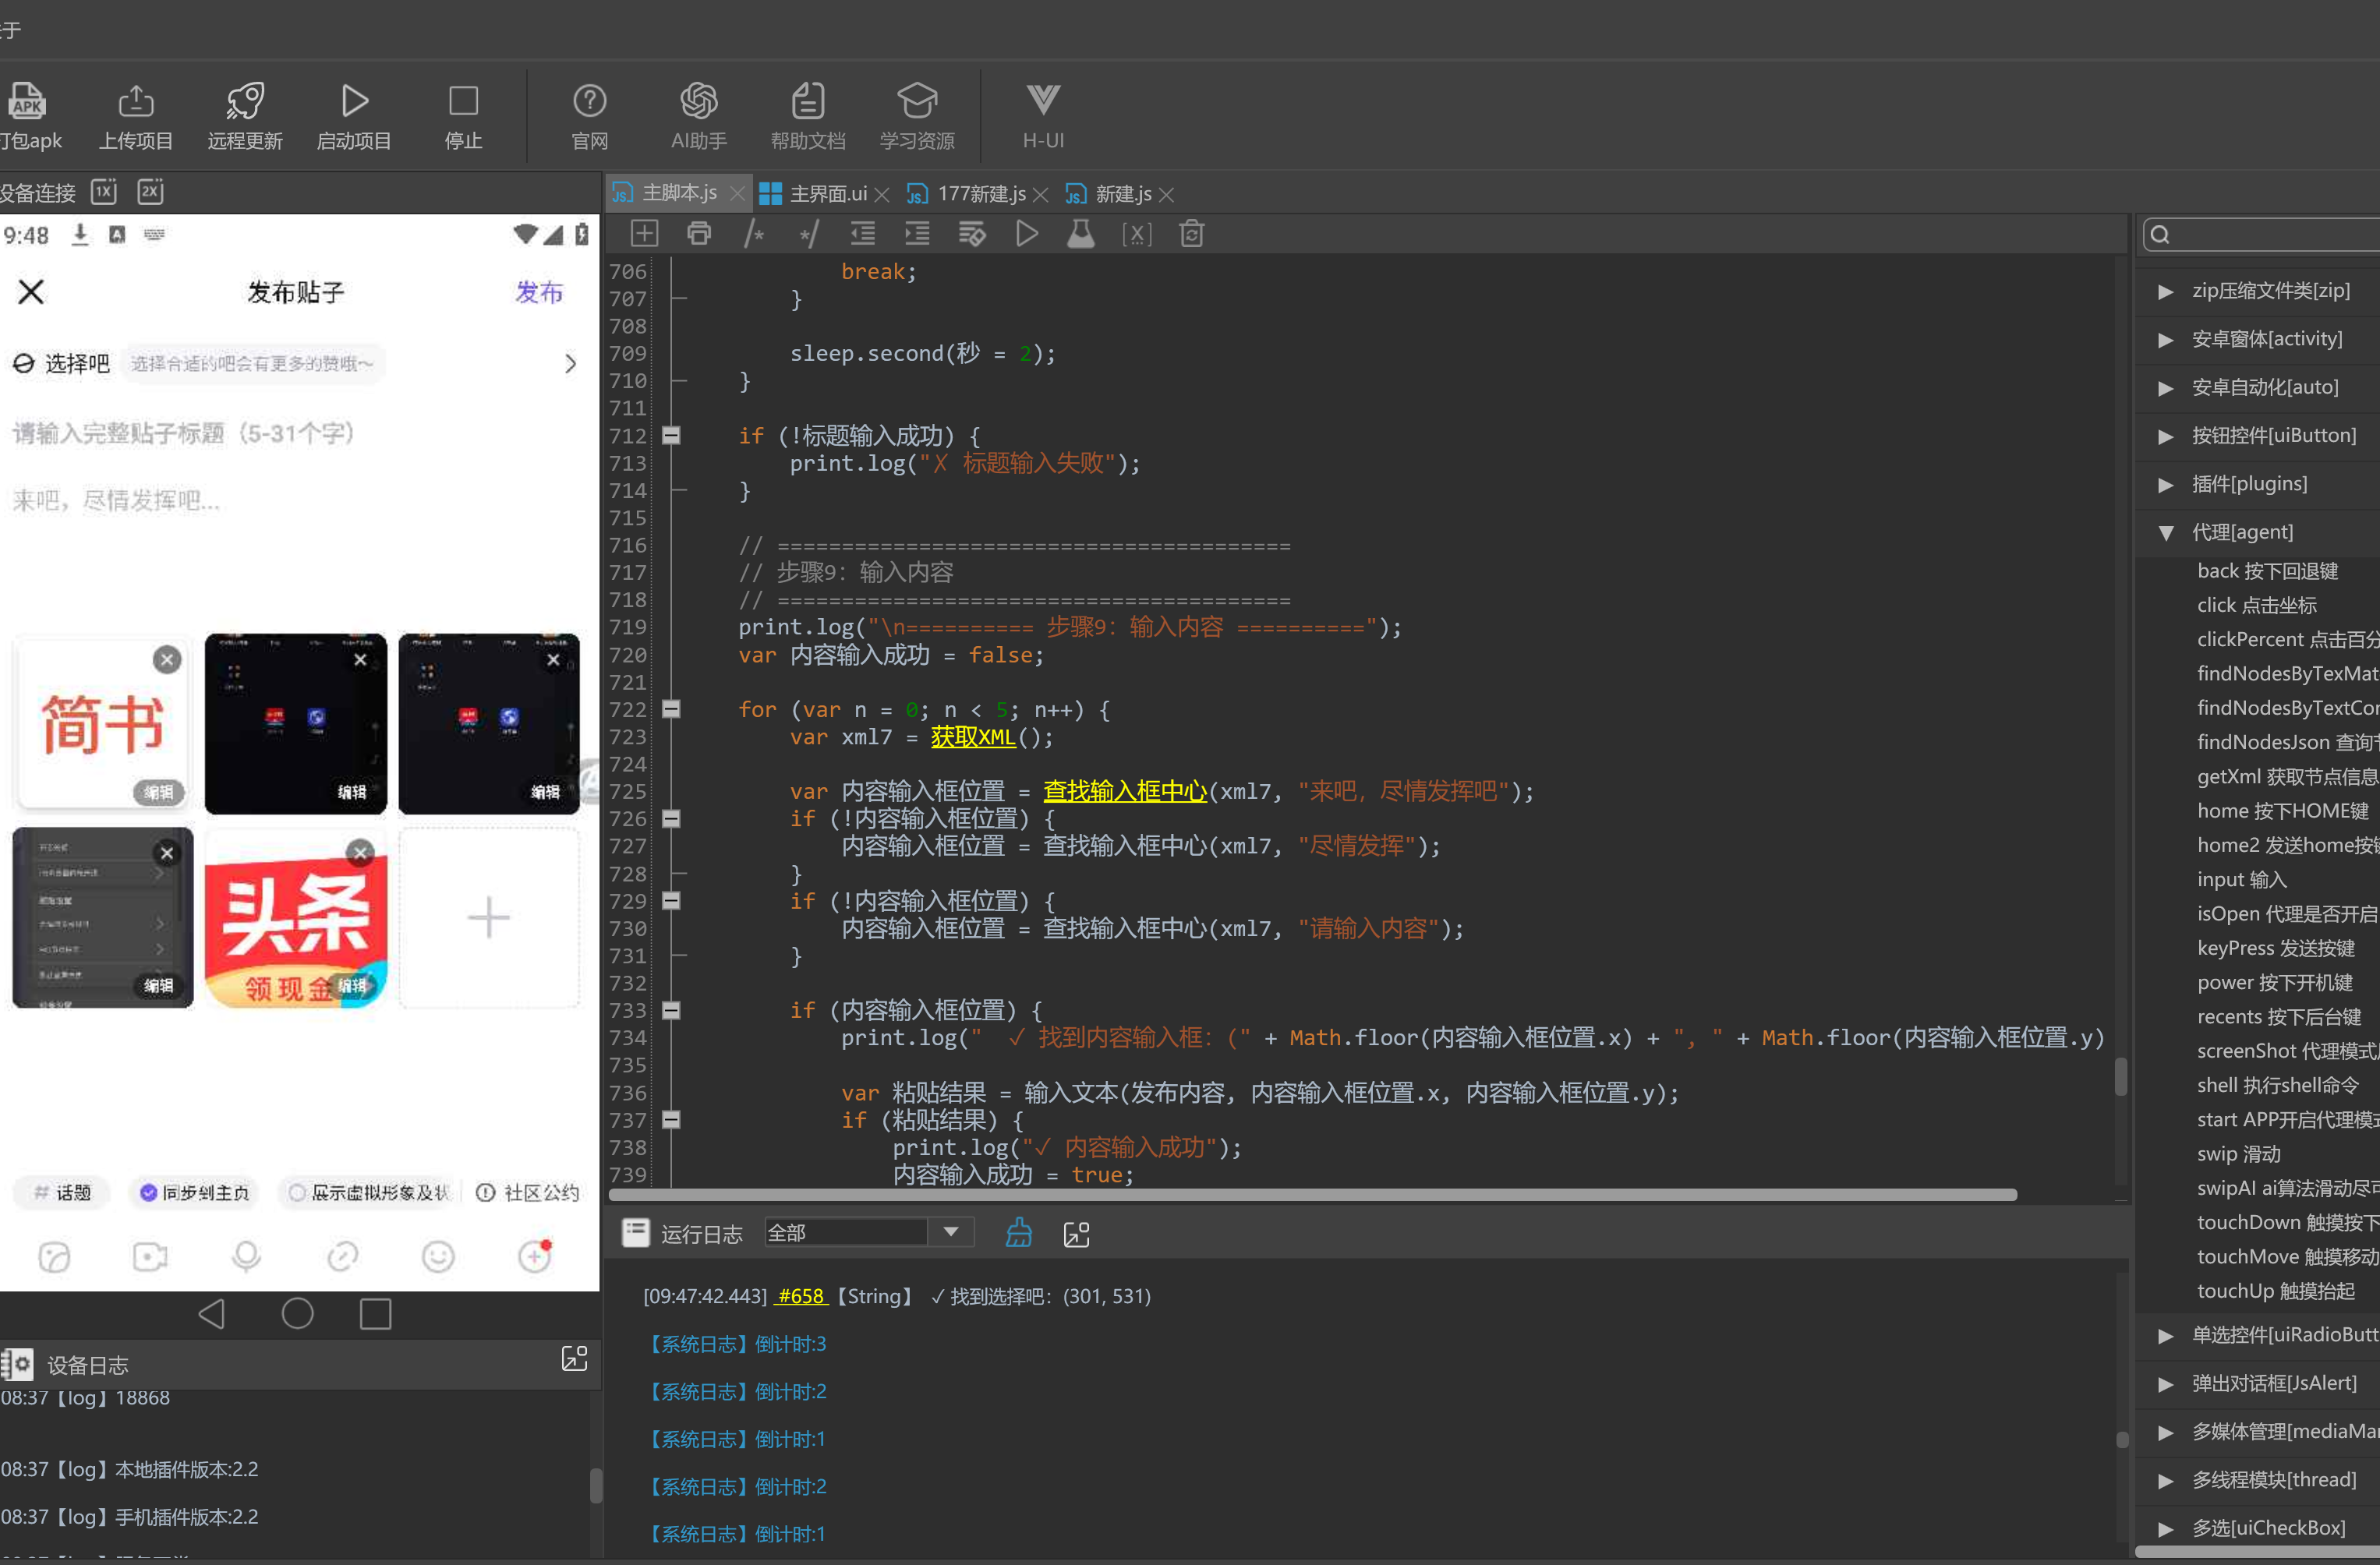Click the editor horizontal scrollbar

pyautogui.click(x=1312, y=1194)
